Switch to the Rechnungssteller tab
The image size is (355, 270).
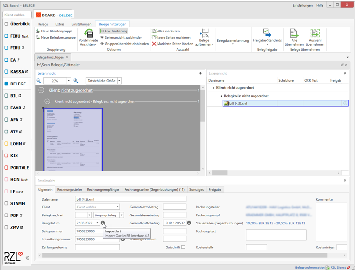[x=70, y=190]
